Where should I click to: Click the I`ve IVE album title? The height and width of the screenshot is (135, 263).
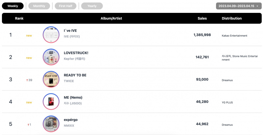click(x=70, y=31)
